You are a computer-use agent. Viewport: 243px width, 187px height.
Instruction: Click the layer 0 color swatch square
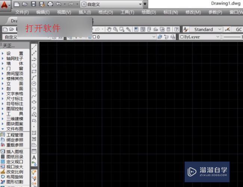tap(94, 37)
